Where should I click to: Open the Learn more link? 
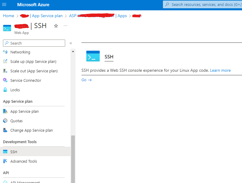tap(220, 70)
